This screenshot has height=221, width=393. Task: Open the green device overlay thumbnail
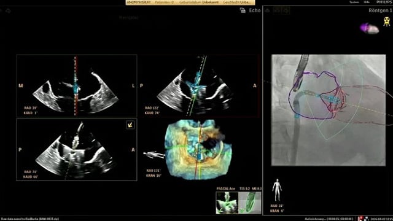click(x=249, y=203)
